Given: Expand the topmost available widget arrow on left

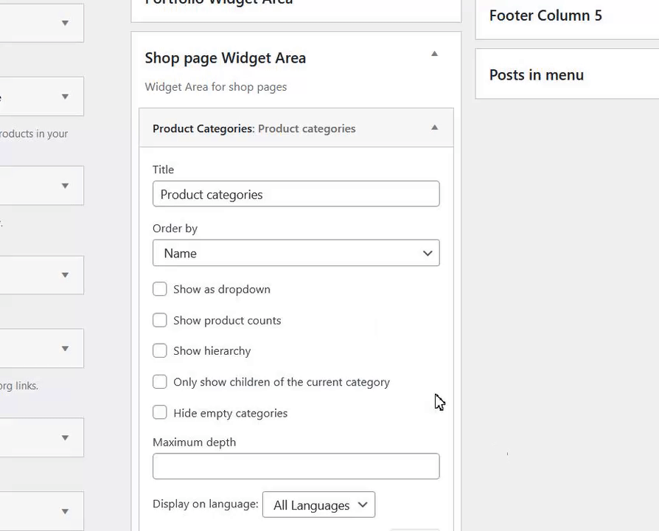Looking at the screenshot, I should [65, 23].
